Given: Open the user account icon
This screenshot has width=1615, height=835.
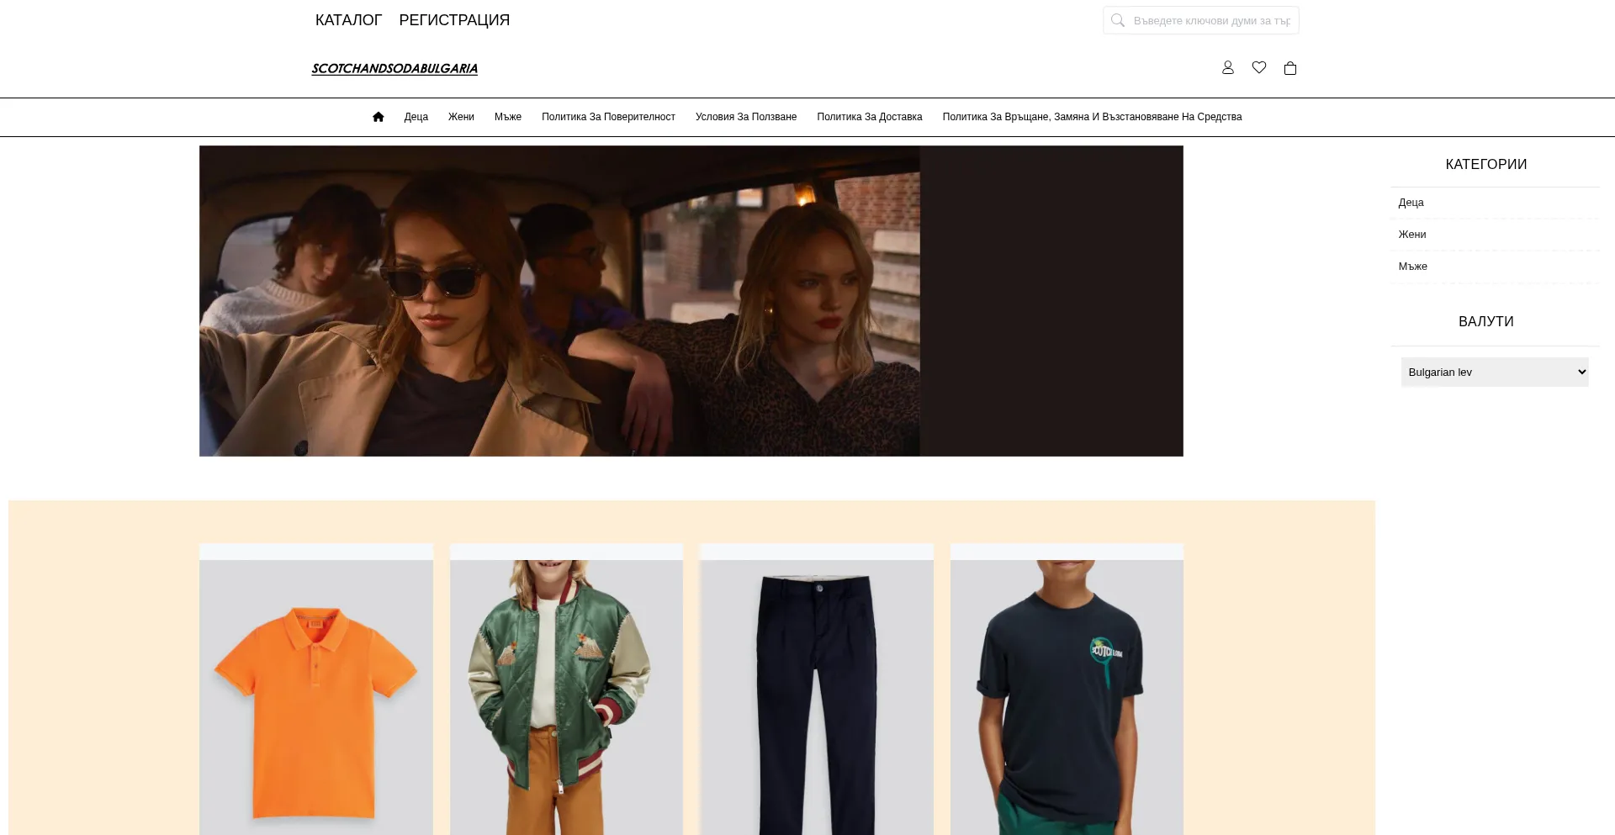Looking at the screenshot, I should click(1227, 68).
